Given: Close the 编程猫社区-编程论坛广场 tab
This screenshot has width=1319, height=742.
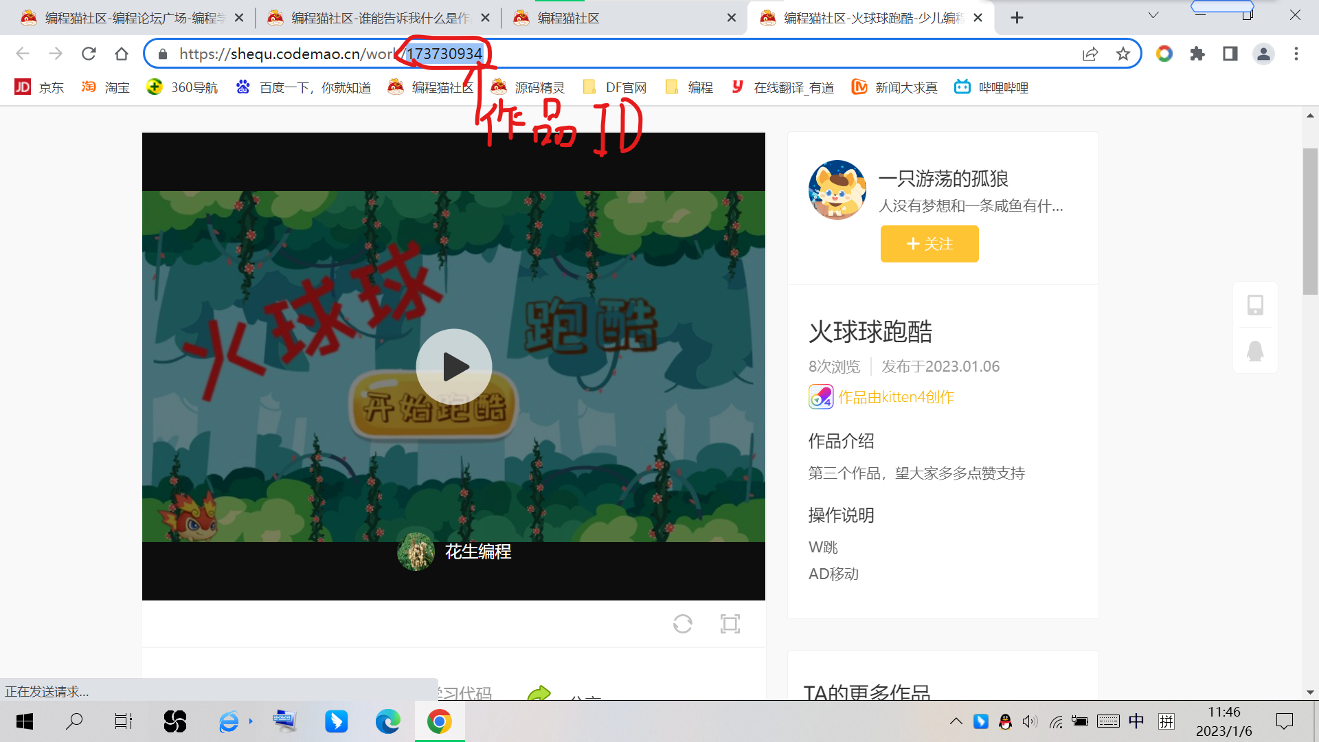Looking at the screenshot, I should coord(239,18).
